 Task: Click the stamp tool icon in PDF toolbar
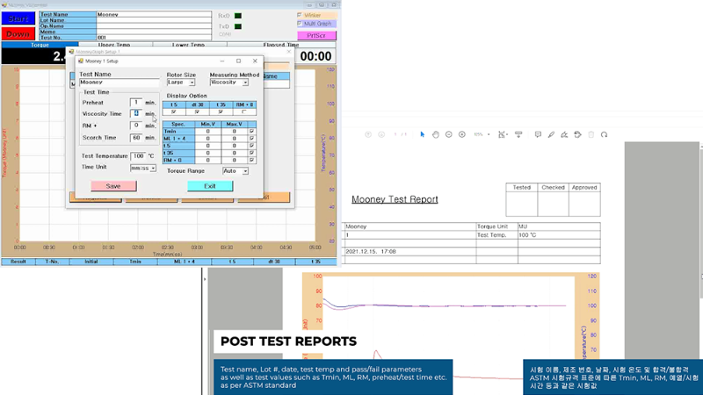[x=577, y=134]
